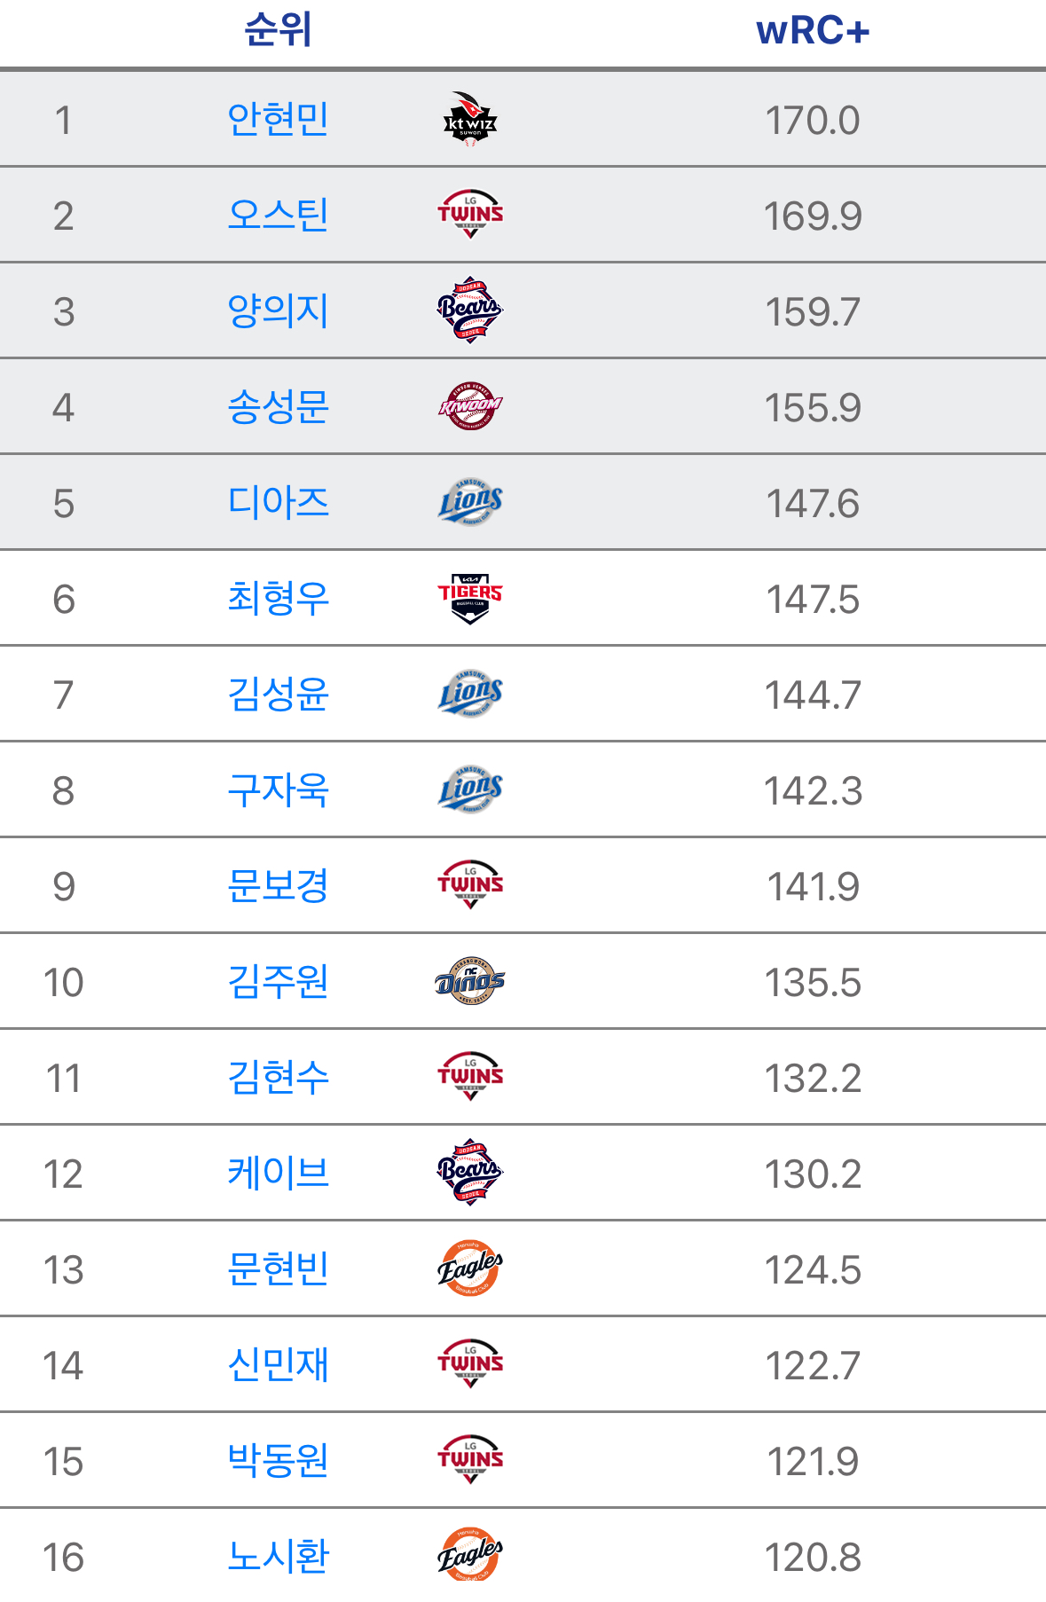Click the Hanwha Eagles logo beside 문현빈
This screenshot has height=1602, width=1046.
[470, 1268]
